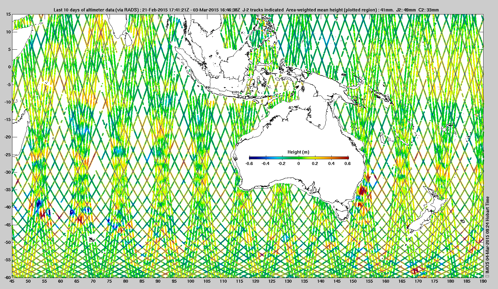This screenshot has height=289, width=498.
Task: Click the "J-2 tracks indicated" title text
Action: 263,10
